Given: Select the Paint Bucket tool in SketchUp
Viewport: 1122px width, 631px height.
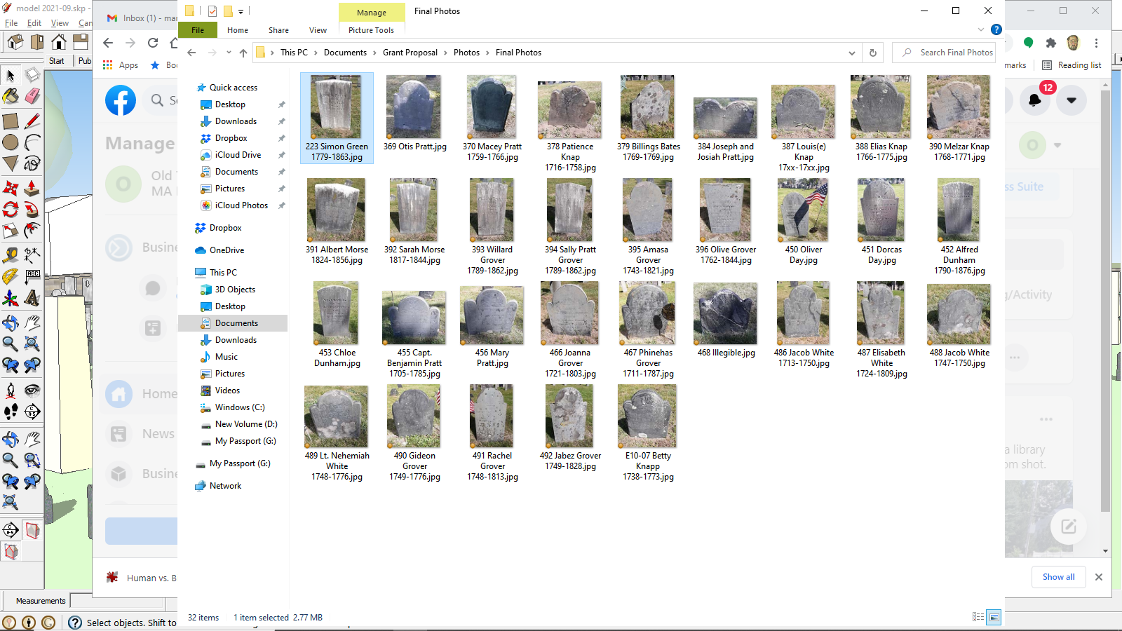Looking at the screenshot, I should click(x=11, y=97).
